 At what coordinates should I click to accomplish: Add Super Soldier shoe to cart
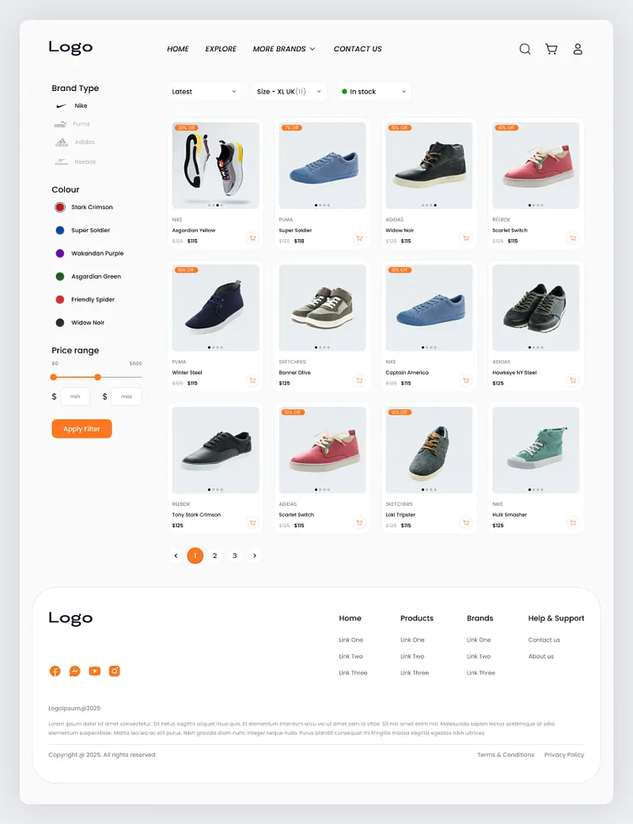click(x=359, y=238)
